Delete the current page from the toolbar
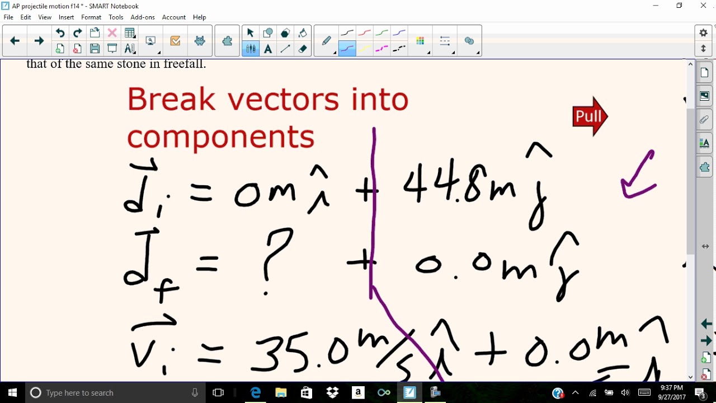 77,49
